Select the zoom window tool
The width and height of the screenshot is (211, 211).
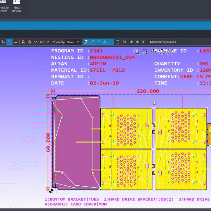point(137,52)
